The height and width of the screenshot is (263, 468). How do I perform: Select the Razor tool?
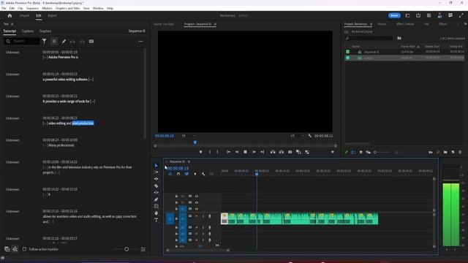pos(156,186)
